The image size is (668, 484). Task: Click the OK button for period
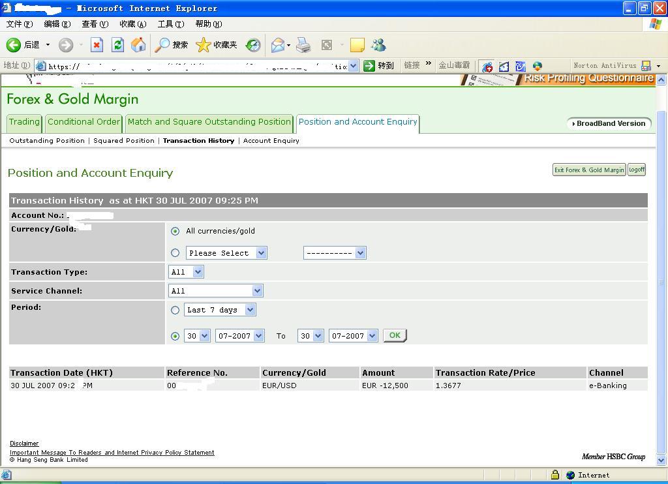(395, 335)
